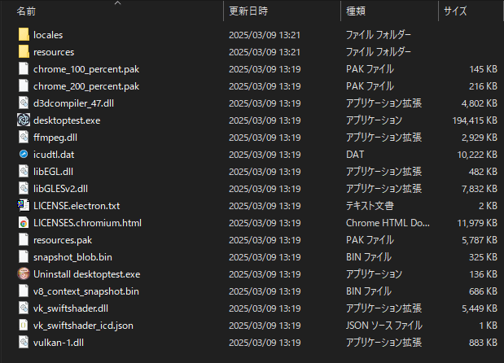
Task: Click the ffmpeg.dll file icon
Action: 24,137
